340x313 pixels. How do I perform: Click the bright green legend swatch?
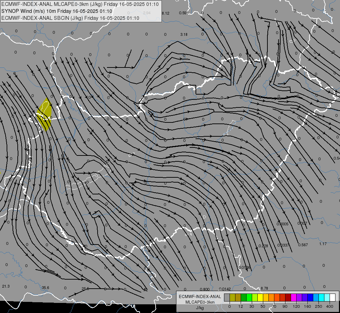click(249, 297)
